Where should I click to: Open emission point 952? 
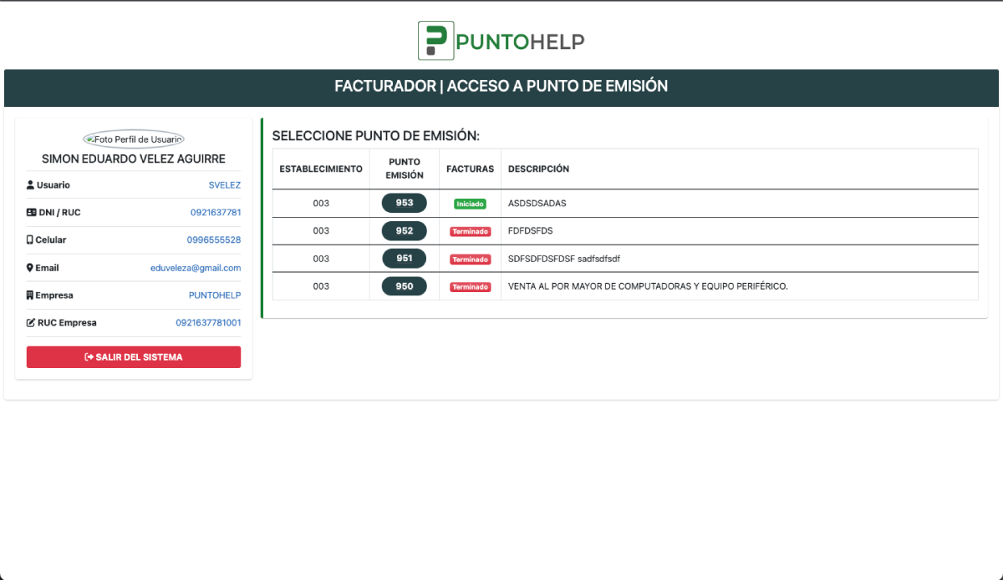click(405, 231)
